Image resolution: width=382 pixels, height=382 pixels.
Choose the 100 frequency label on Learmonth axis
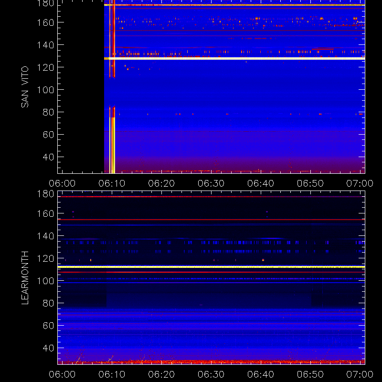[x=45, y=281]
